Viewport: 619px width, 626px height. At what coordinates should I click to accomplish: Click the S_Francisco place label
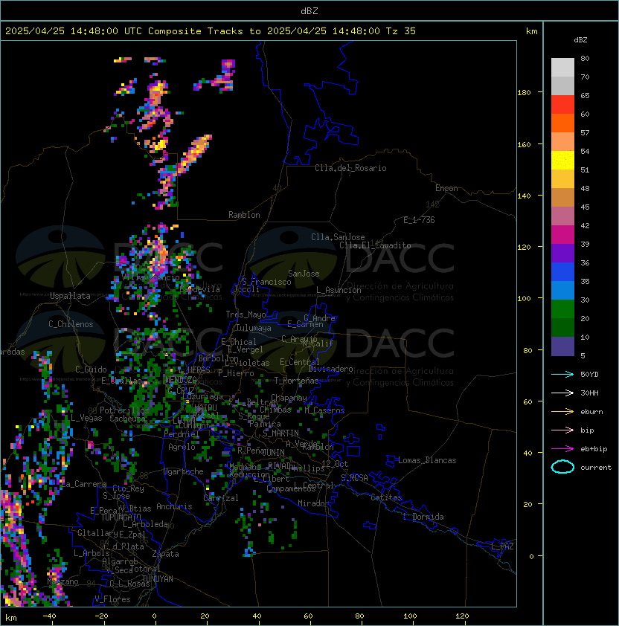266,282
